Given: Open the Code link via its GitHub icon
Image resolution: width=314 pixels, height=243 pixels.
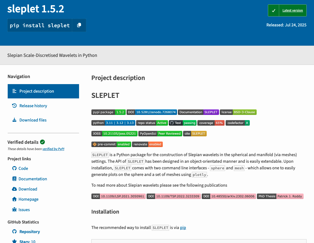Looking at the screenshot, I should tap(14, 168).
